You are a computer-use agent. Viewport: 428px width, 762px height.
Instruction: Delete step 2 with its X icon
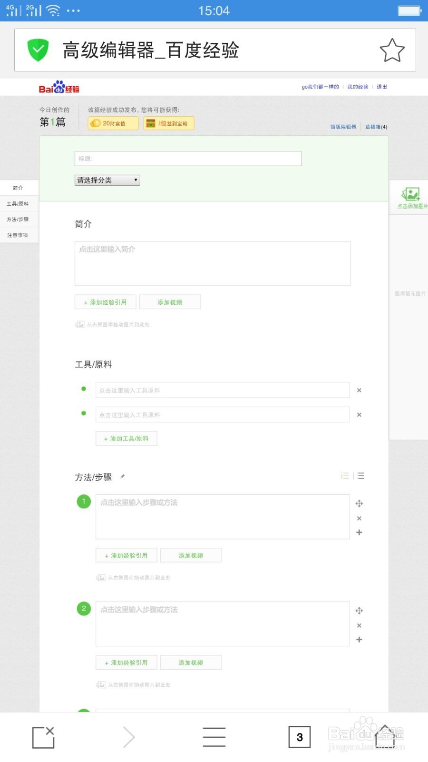[x=359, y=625]
